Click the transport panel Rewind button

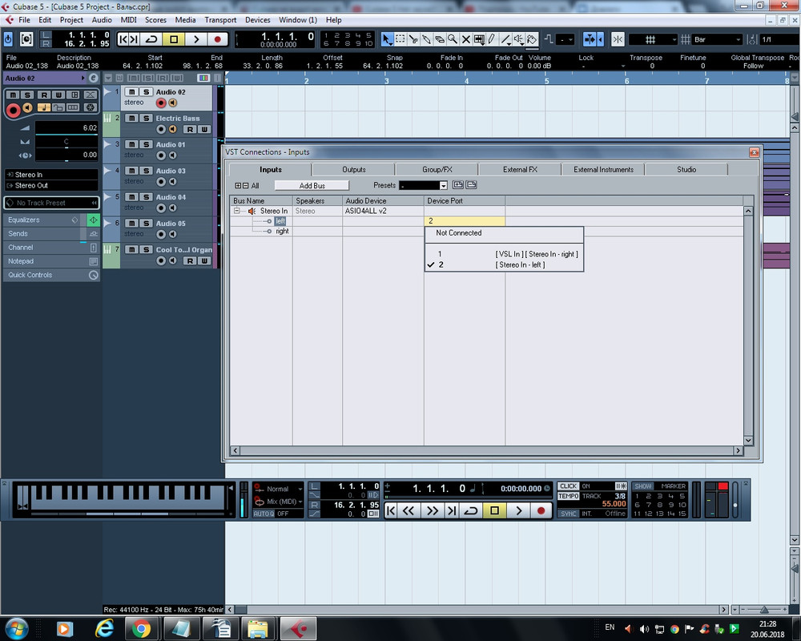point(409,510)
